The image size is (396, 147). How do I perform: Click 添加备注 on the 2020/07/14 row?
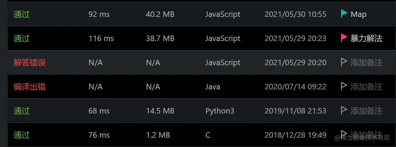[367, 87]
